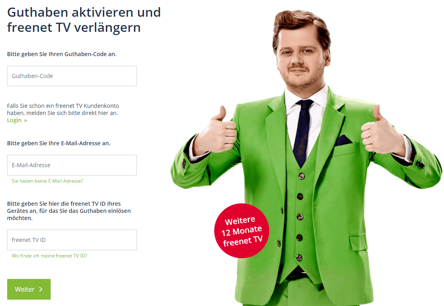Click the 'Falls Sie schon ein freenet TV Kundenkonto' paragraph
This screenshot has width=444, height=306.
(x=63, y=109)
